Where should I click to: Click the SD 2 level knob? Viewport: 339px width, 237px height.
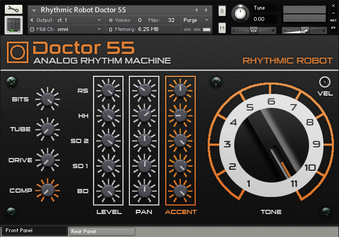pyautogui.click(x=108, y=141)
